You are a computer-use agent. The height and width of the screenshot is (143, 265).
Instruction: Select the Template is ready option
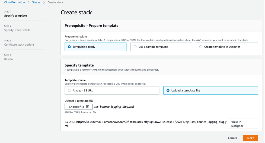(70, 47)
